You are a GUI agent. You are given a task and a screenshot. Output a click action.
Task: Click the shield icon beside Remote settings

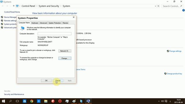2,21
